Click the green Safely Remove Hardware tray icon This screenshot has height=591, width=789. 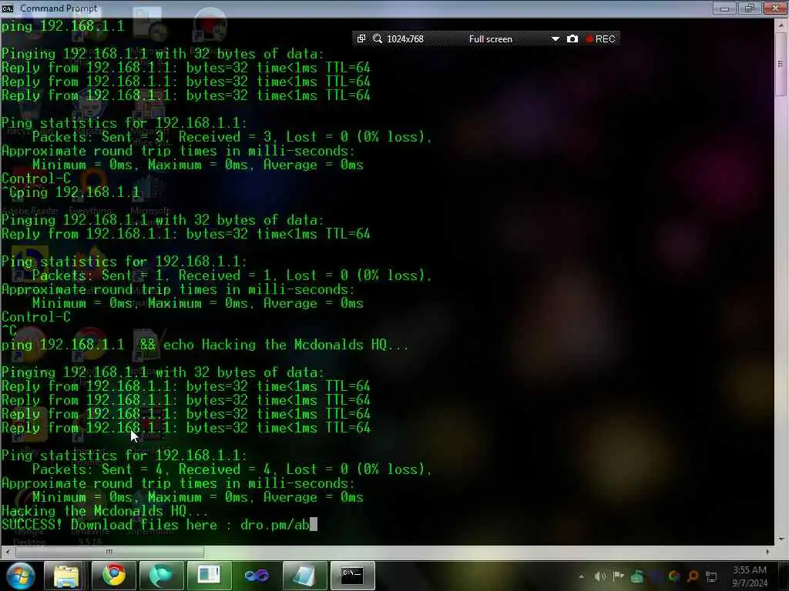click(637, 576)
